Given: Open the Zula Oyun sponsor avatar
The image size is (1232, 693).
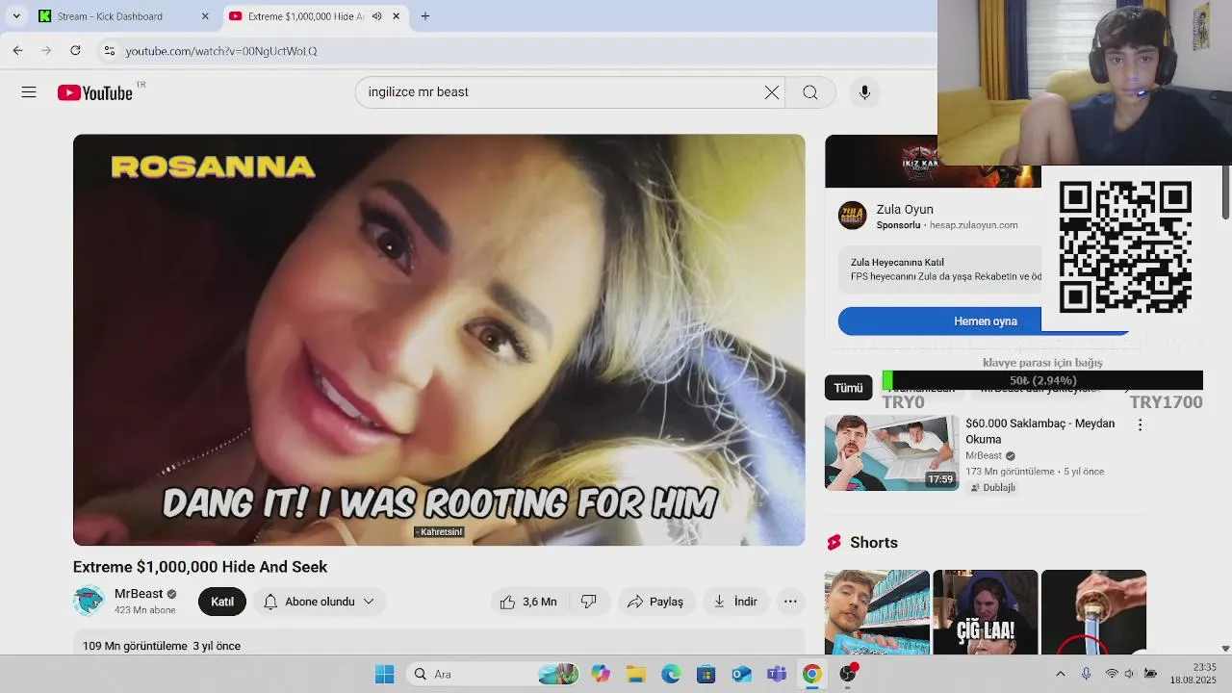Looking at the screenshot, I should (852, 216).
